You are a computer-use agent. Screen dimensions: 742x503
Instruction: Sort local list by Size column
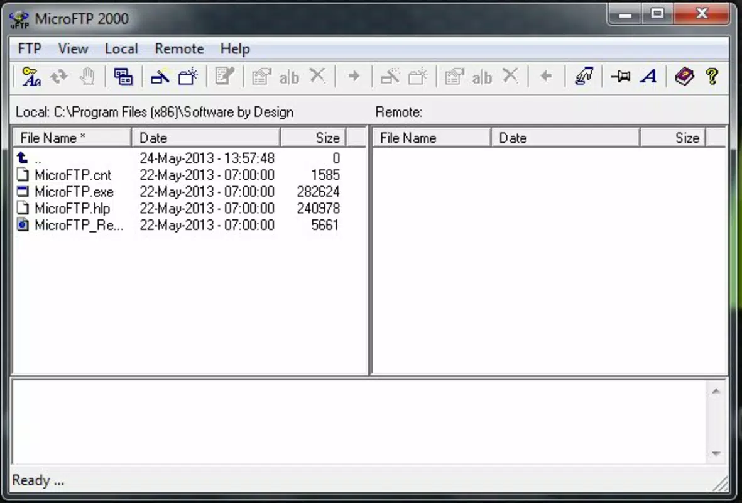(314, 138)
